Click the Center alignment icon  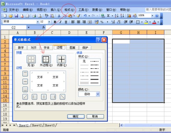(79, 22)
